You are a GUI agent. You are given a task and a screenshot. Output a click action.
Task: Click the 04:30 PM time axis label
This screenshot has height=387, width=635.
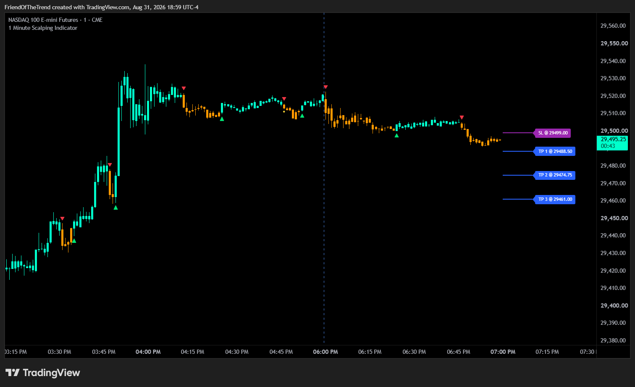click(x=237, y=352)
